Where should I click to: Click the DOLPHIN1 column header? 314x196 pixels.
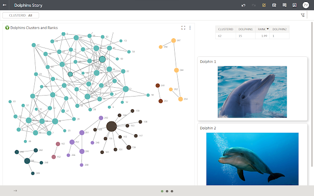click(245, 29)
